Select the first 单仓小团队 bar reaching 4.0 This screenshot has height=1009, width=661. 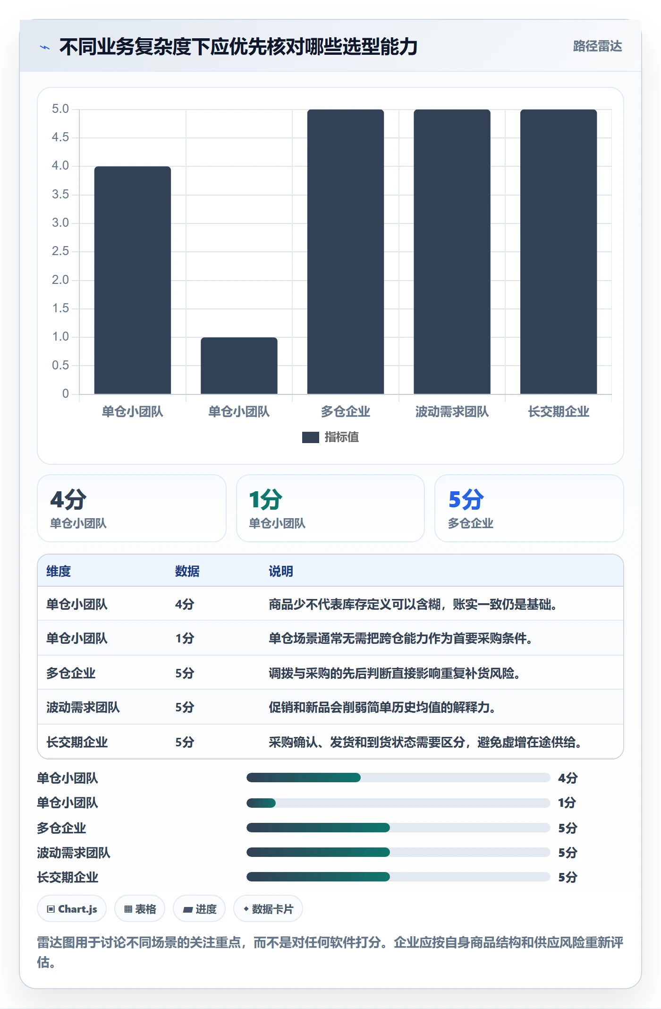coord(133,280)
